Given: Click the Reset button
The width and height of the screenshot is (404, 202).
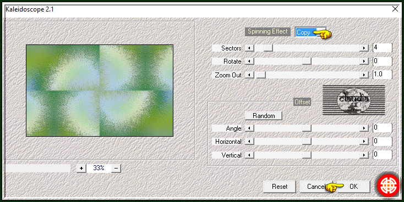Looking at the screenshot, I should 280,187.
